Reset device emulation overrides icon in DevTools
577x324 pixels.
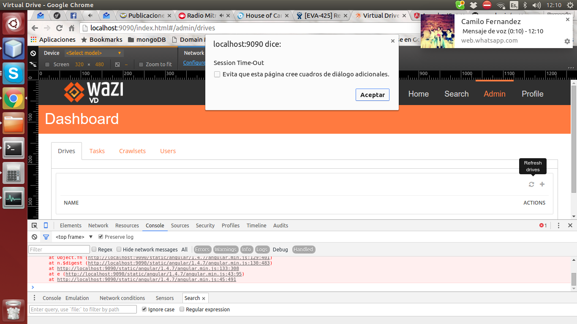click(33, 53)
